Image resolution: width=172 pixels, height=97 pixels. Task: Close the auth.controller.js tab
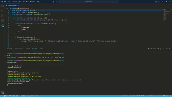(19, 5)
